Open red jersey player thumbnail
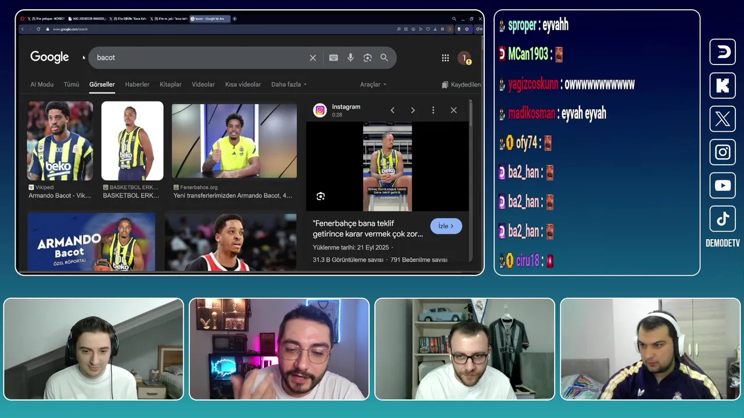 coord(231,242)
